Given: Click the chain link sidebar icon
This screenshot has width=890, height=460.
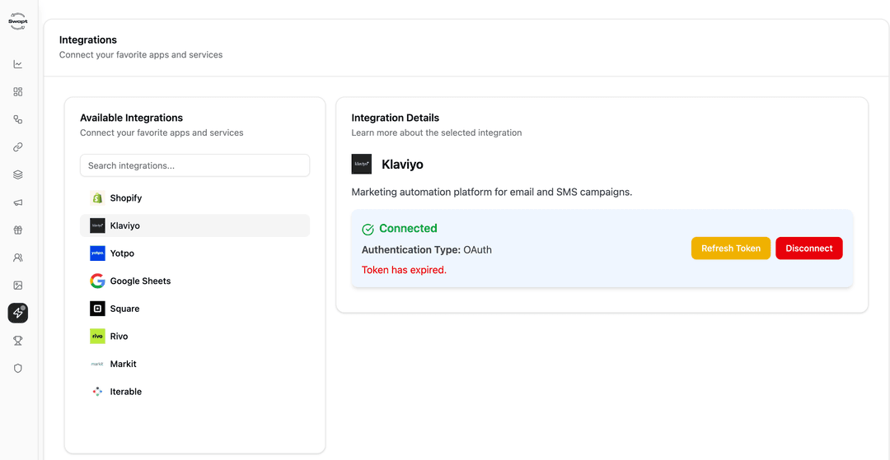Looking at the screenshot, I should click(x=18, y=147).
